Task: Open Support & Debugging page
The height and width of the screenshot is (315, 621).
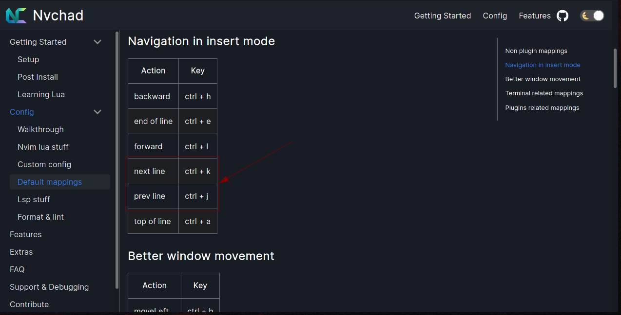Action: point(49,287)
